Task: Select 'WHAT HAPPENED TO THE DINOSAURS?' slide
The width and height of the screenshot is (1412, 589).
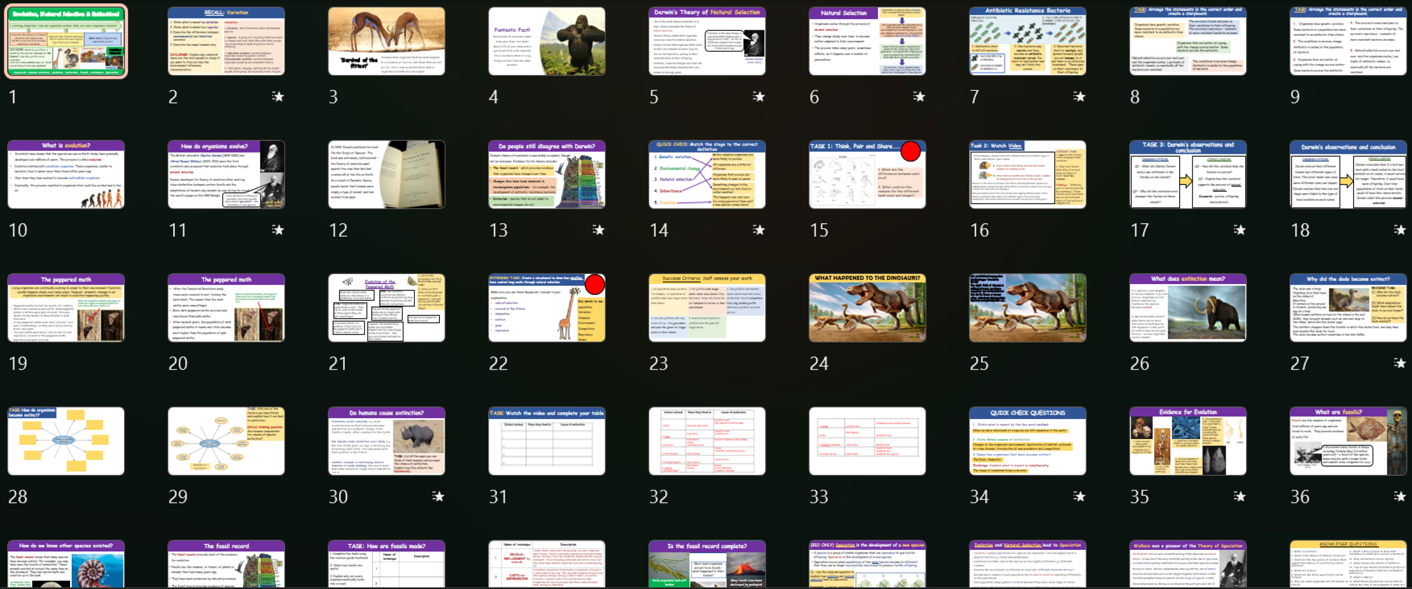Action: pyautogui.click(x=867, y=308)
